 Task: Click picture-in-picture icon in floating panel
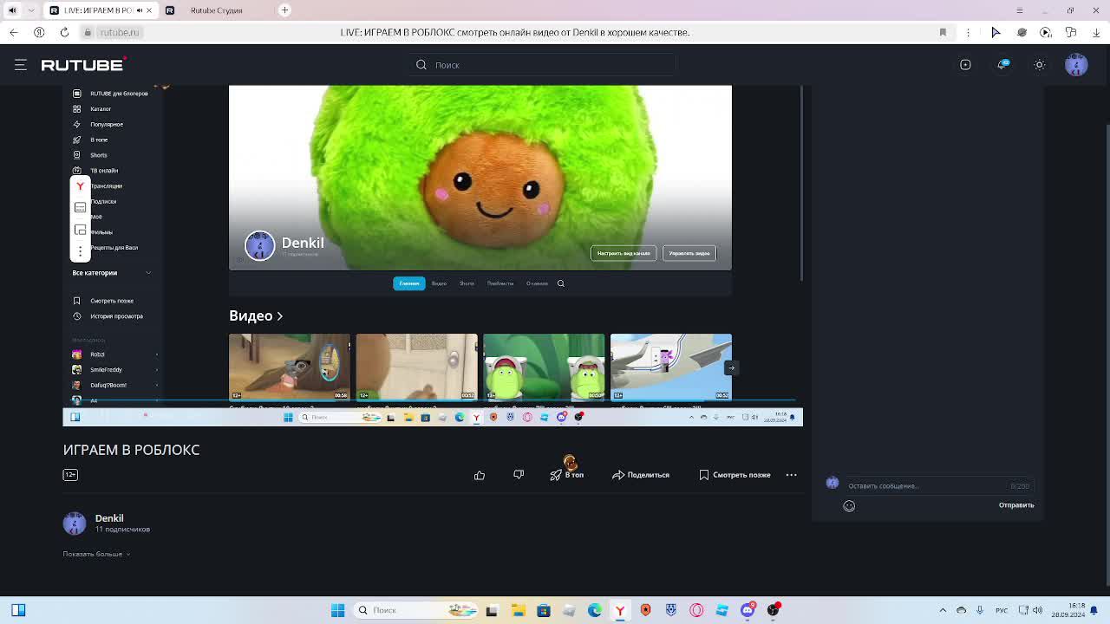pyautogui.click(x=80, y=229)
